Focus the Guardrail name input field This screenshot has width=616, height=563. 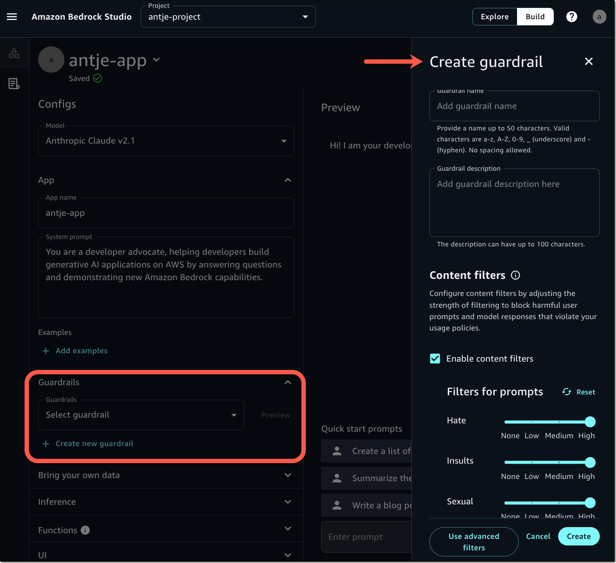point(514,106)
